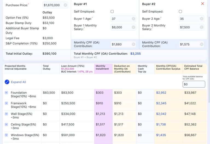Click Foundation Stage CPF balance $33,987
210x144 pixels.
point(190,92)
